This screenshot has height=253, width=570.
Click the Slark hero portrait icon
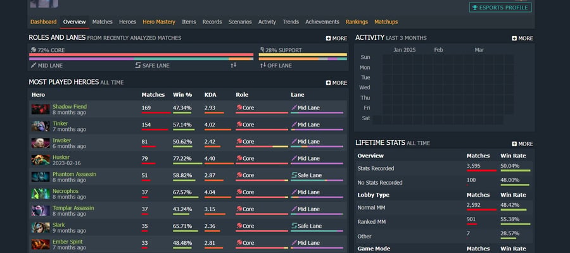click(x=41, y=228)
